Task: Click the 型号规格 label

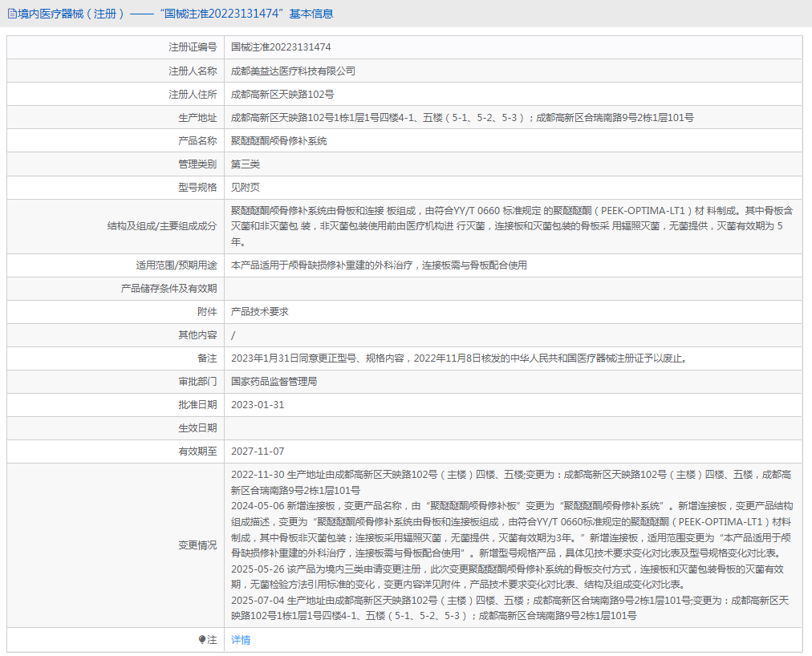Action: coord(197,188)
